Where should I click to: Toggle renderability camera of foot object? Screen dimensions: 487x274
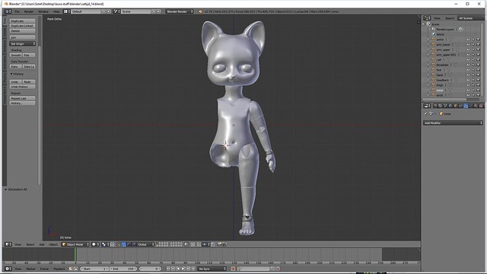click(x=479, y=70)
